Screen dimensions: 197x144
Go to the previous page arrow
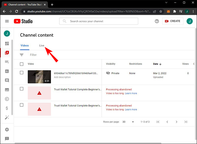pyautogui.click(x=167, y=122)
